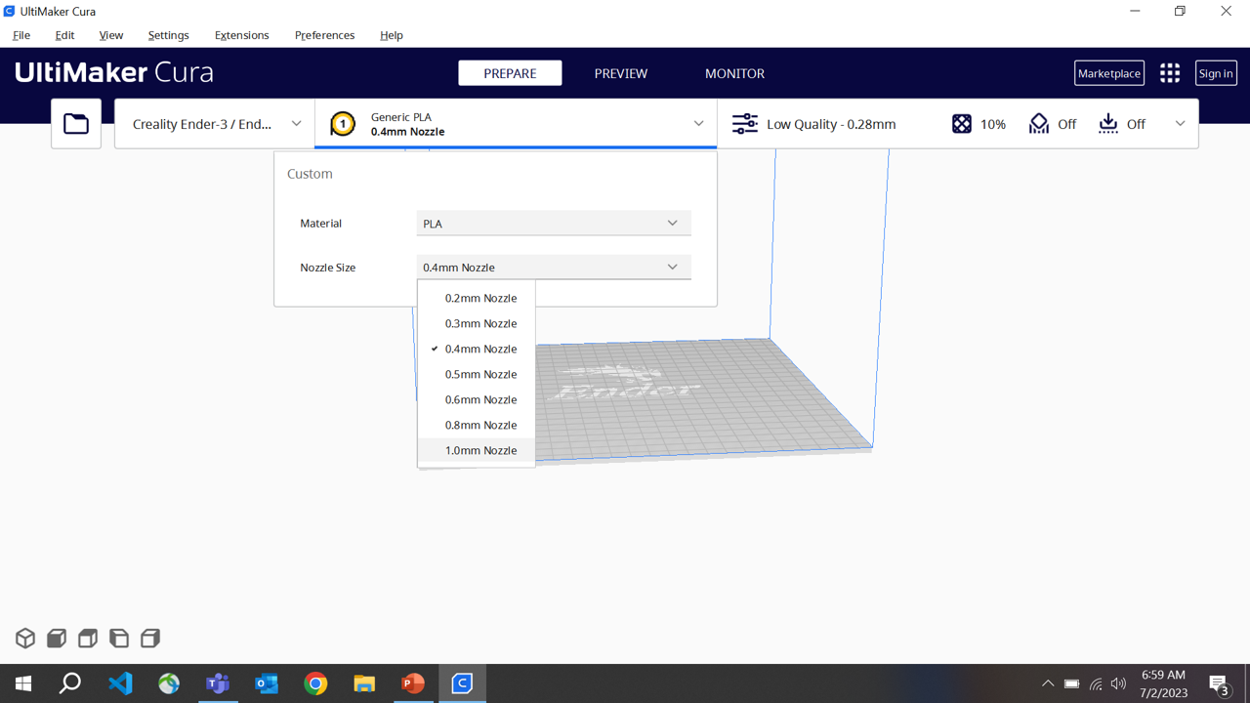Expand the print settings panel chevron
Viewport: 1250px width, 703px height.
[x=1180, y=124]
